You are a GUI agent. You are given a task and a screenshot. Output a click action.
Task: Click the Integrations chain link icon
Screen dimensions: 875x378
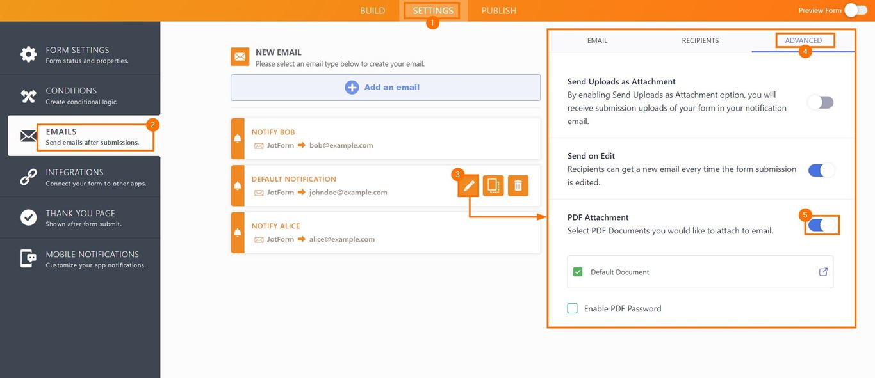click(x=28, y=177)
